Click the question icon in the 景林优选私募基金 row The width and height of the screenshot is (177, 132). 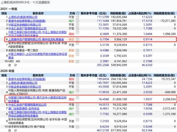(77, 40)
